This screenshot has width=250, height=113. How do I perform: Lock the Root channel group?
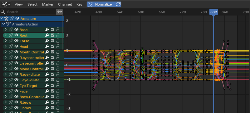[58, 35]
